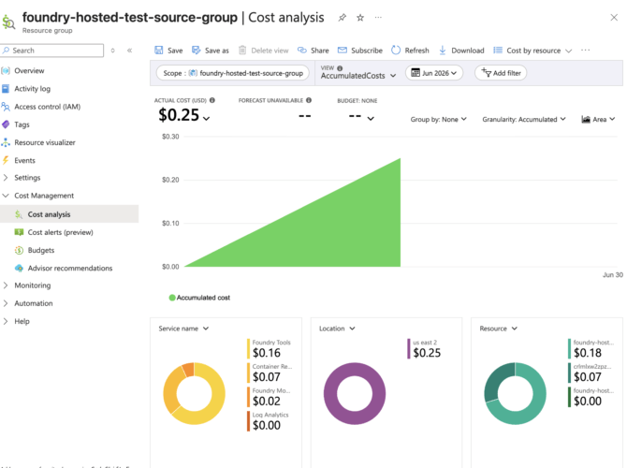627x468 pixels.
Task: Click the Advisor recommendations cloud icon
Action: pyautogui.click(x=19, y=268)
